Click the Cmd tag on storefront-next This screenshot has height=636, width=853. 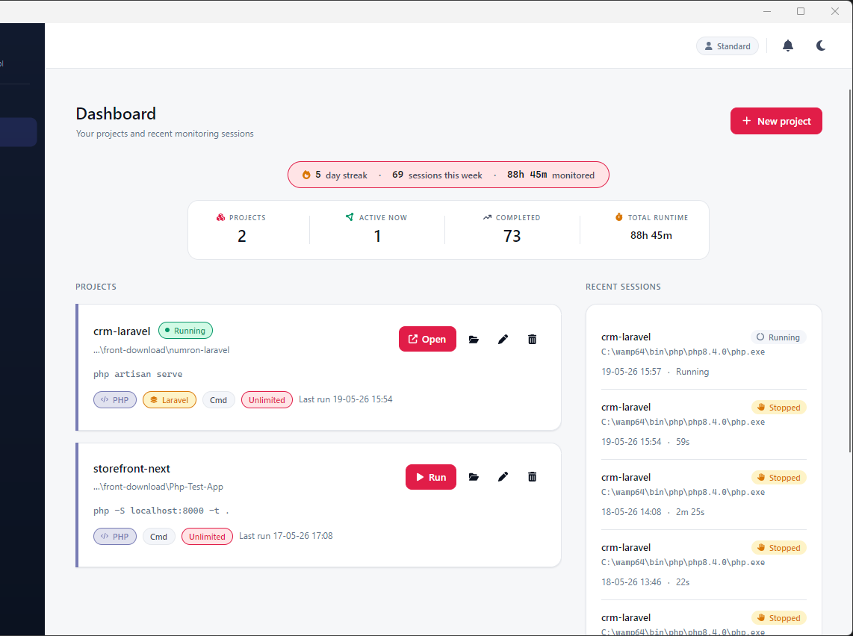(158, 537)
